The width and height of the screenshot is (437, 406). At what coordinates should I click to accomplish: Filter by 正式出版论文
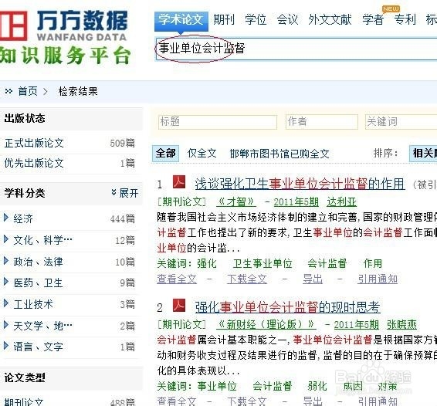coord(34,144)
